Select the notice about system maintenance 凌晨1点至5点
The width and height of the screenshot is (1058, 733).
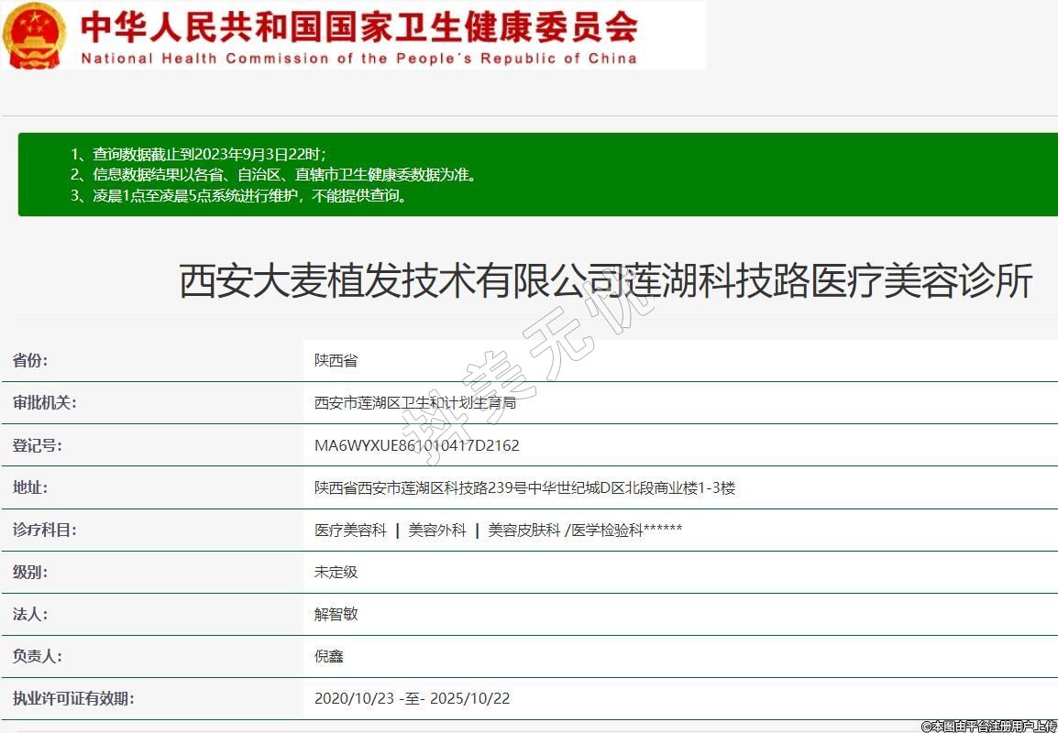[x=238, y=195]
